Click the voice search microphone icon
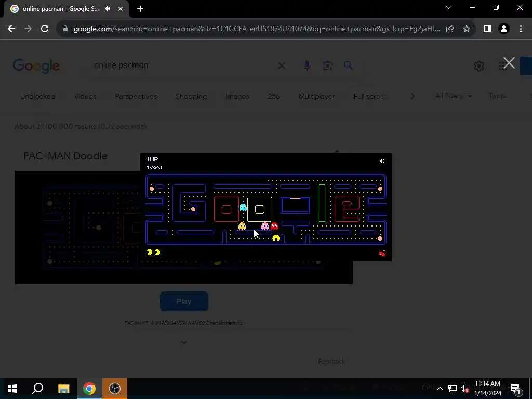Screen dimensions: 532x399 307,65
